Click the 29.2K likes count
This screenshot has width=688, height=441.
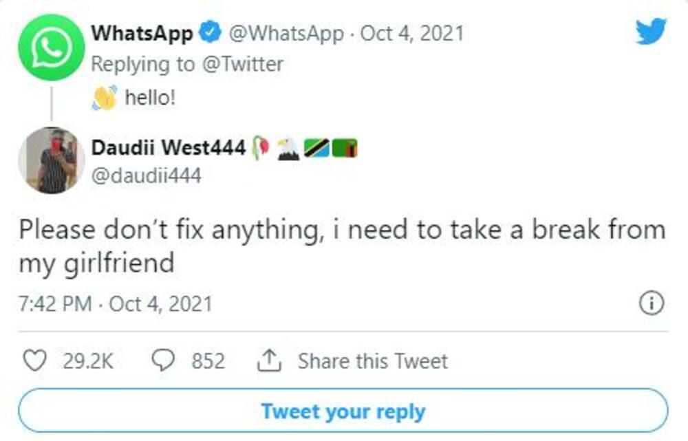pyautogui.click(x=88, y=361)
